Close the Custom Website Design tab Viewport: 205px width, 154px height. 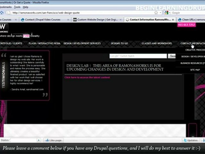[120, 20]
